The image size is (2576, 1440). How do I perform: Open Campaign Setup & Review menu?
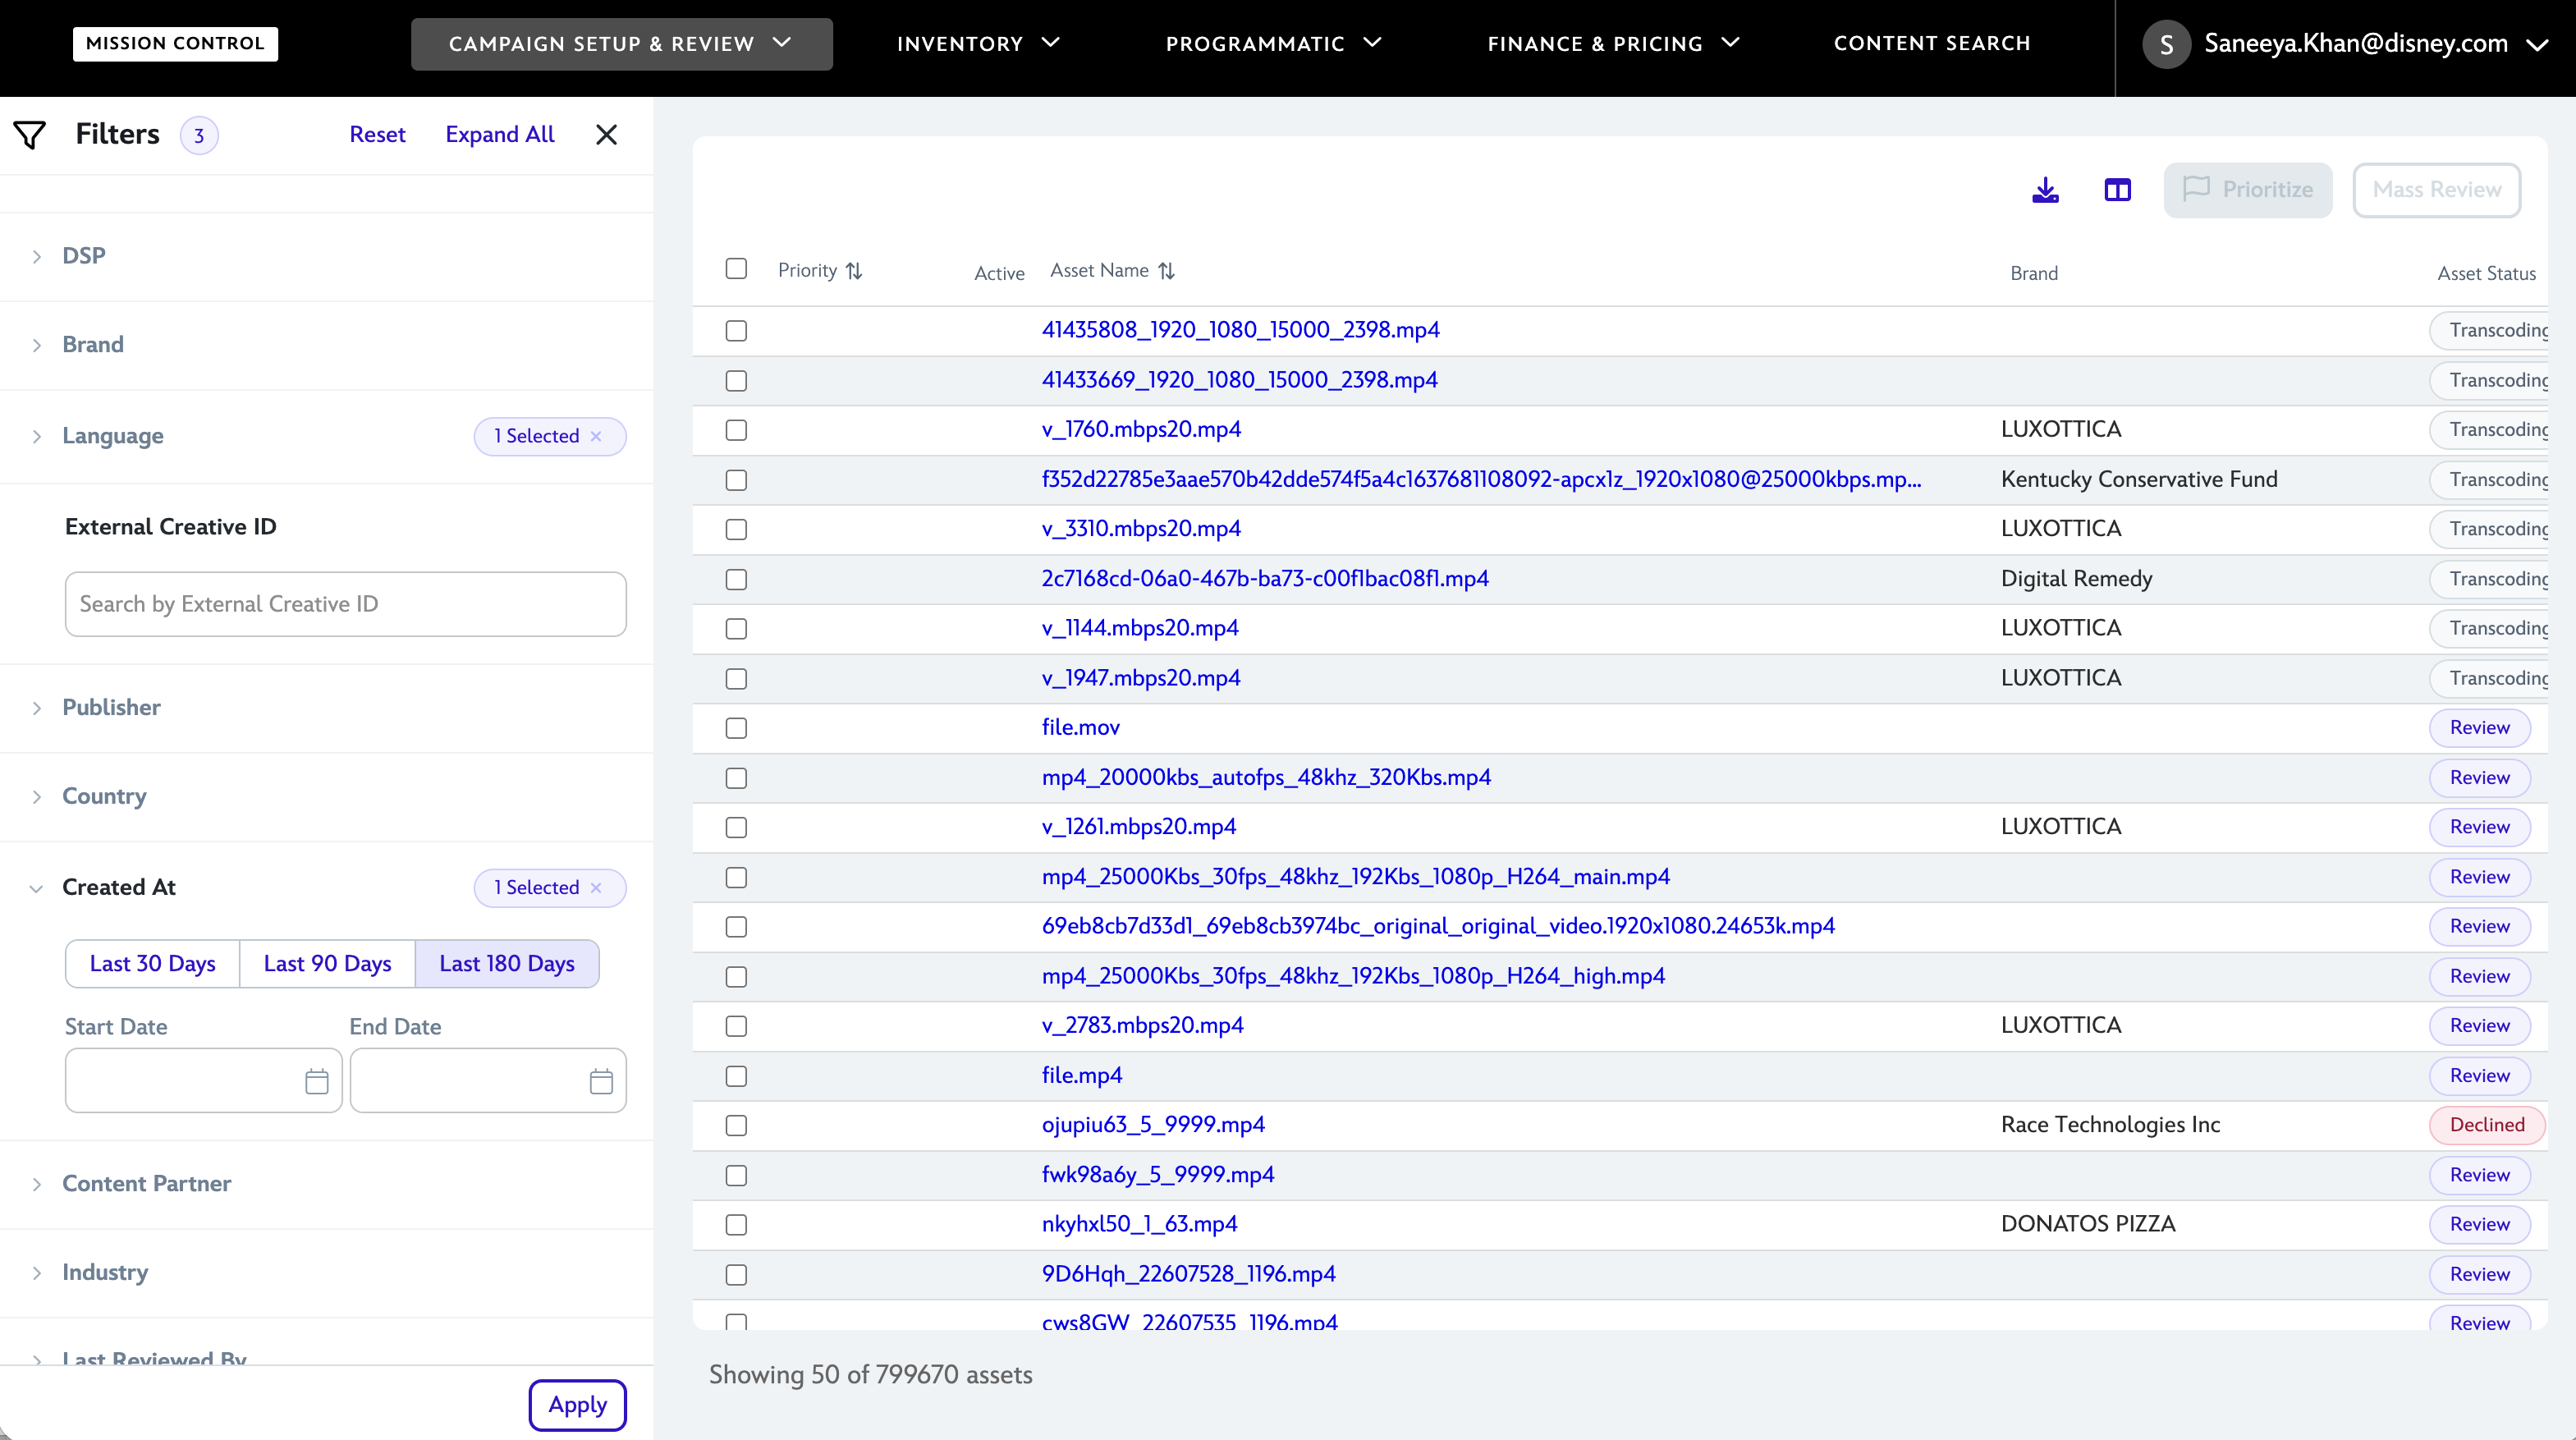621,44
